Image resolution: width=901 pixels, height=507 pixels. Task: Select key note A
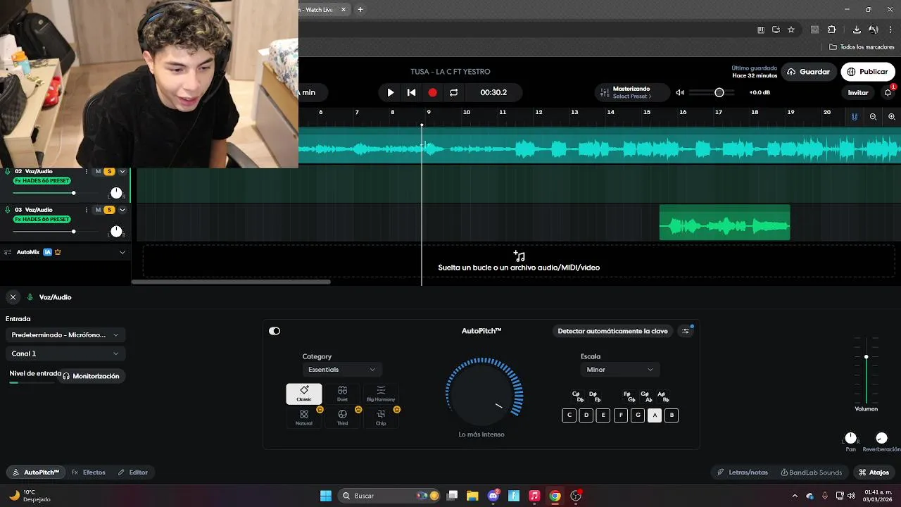(655, 415)
